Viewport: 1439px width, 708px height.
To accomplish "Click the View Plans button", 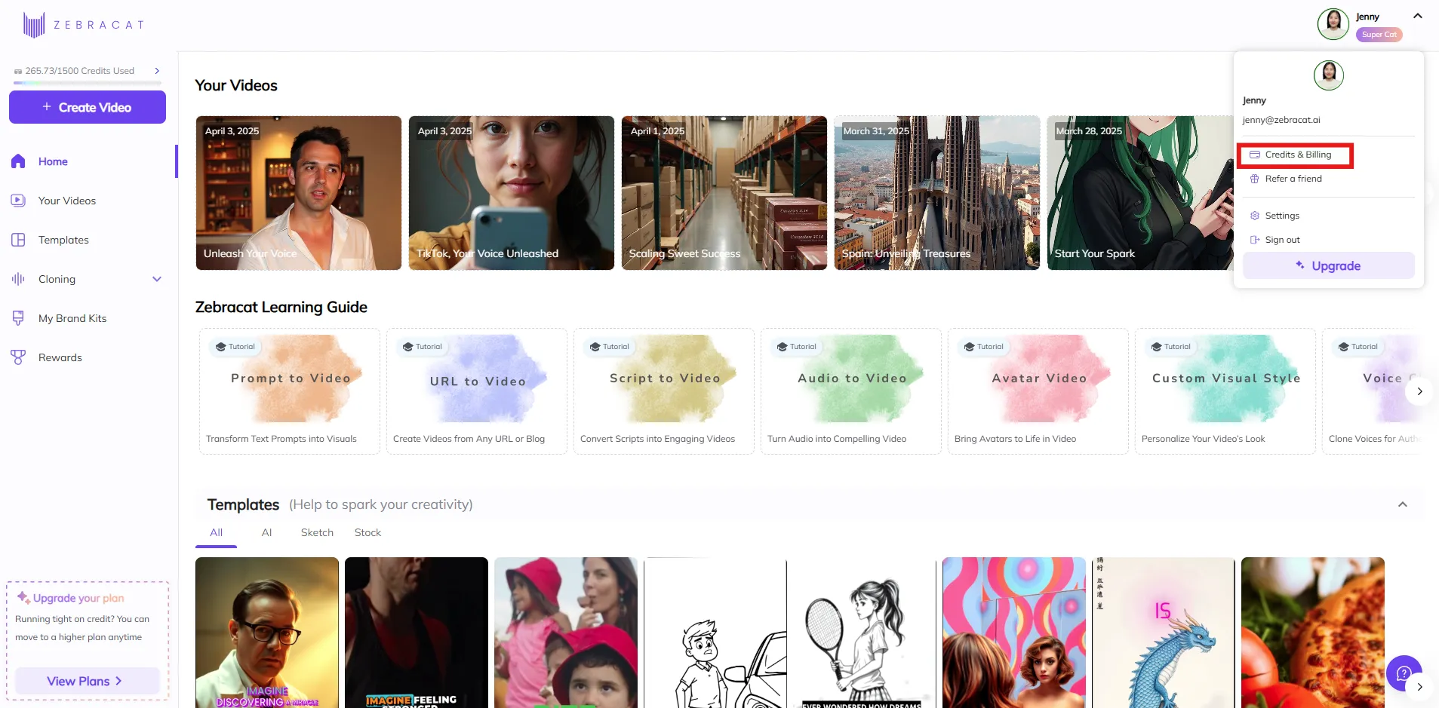I will tap(88, 681).
